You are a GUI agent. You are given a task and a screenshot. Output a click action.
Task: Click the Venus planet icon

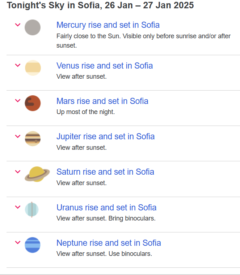point(33,68)
